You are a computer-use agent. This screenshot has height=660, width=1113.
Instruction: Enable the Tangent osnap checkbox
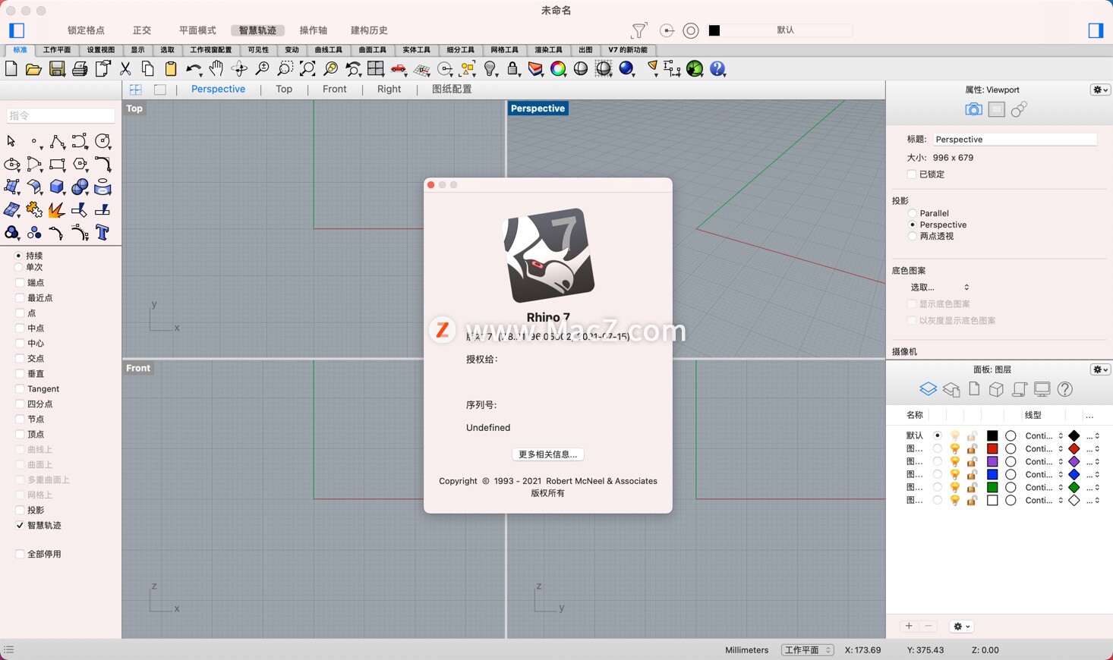pyautogui.click(x=20, y=389)
